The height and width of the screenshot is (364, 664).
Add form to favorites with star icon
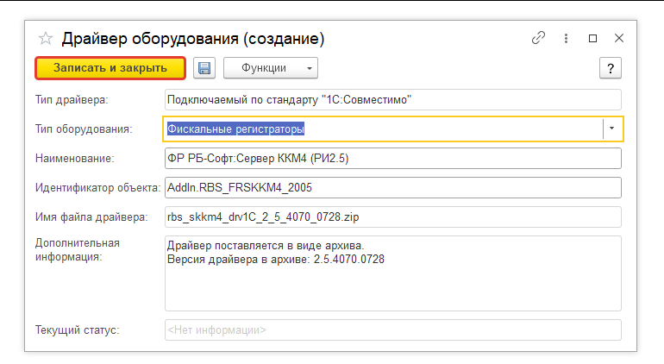(x=46, y=39)
